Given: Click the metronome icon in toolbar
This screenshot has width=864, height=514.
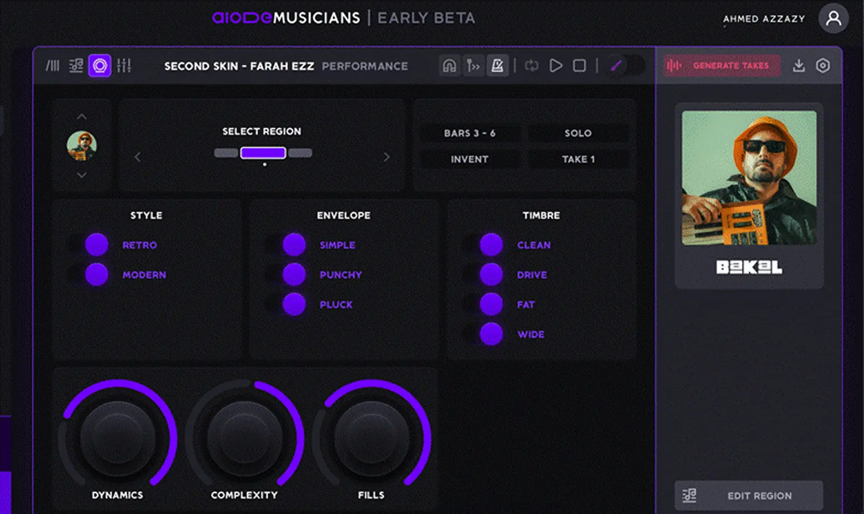Looking at the screenshot, I should (x=497, y=66).
